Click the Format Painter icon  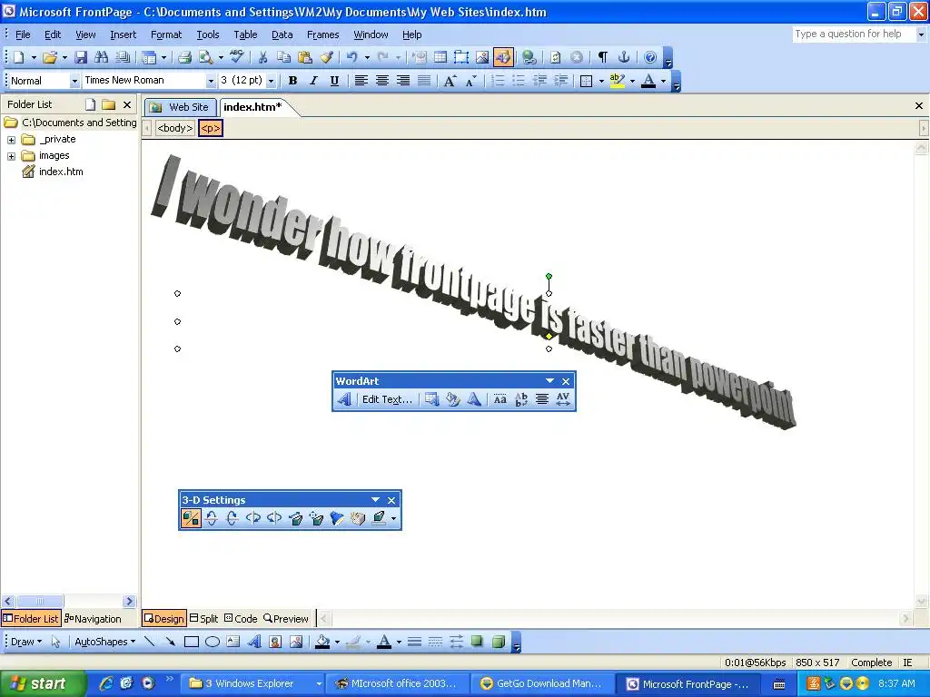tap(326, 57)
